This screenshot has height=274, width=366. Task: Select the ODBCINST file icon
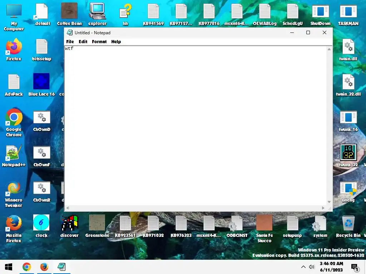point(237,227)
